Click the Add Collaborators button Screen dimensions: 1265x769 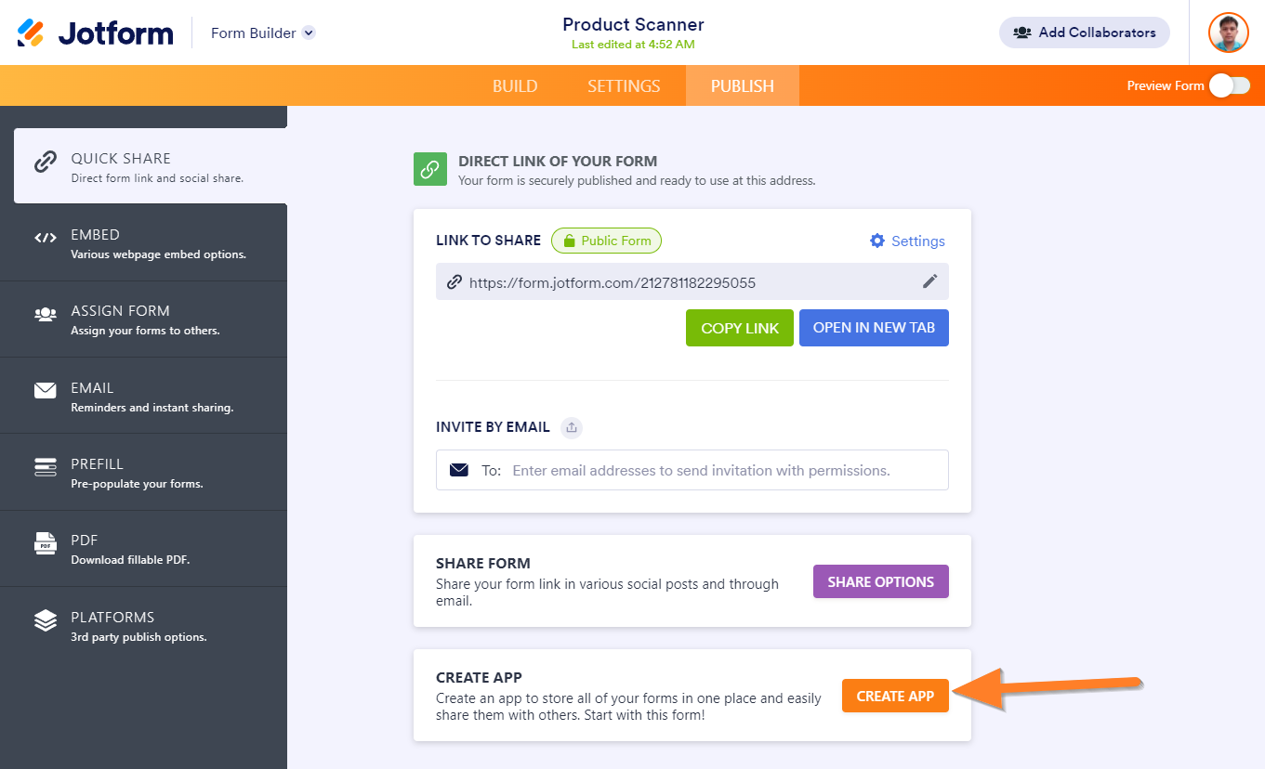[1084, 33]
